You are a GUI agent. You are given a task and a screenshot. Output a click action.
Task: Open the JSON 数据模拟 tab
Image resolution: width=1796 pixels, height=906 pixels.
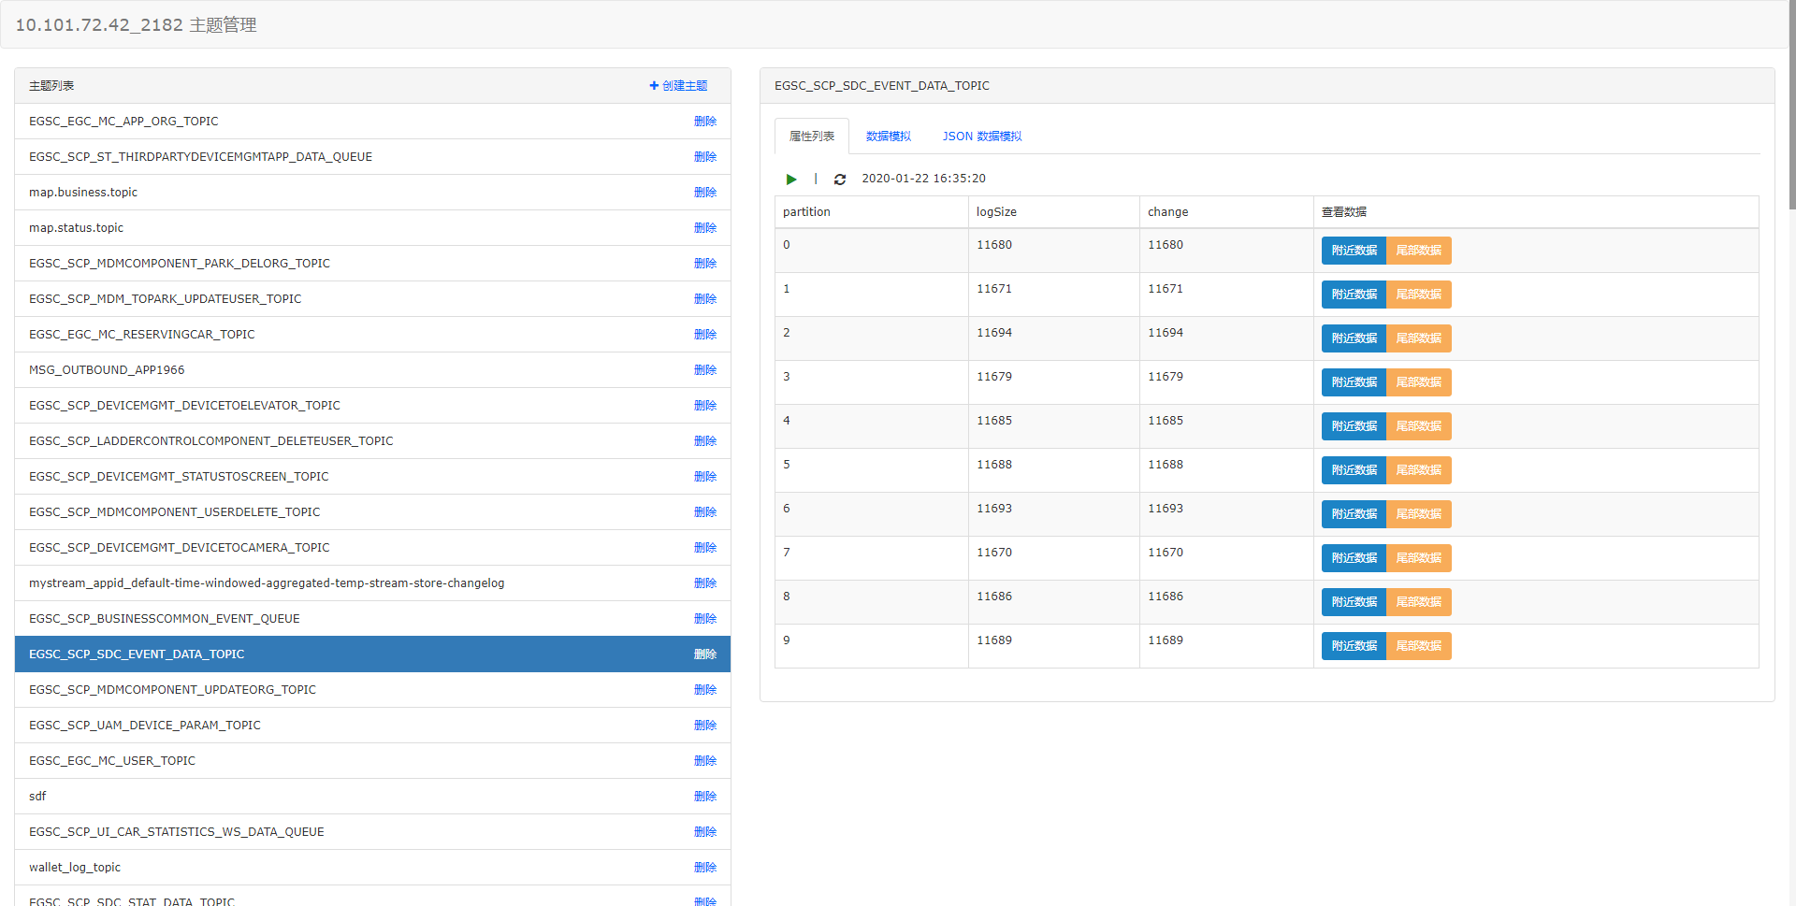pyautogui.click(x=981, y=137)
